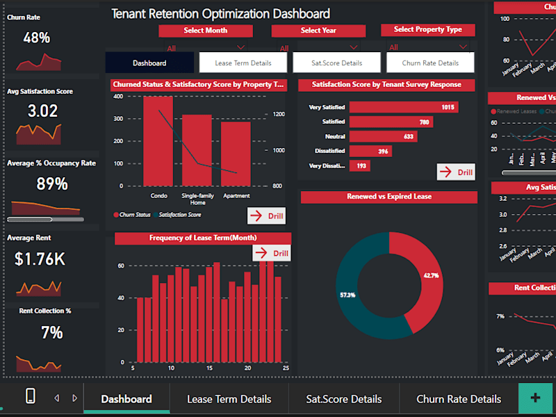The width and height of the screenshot is (556, 417).
Task: Click the dark Dashboard navigation button
Action: 149,63
